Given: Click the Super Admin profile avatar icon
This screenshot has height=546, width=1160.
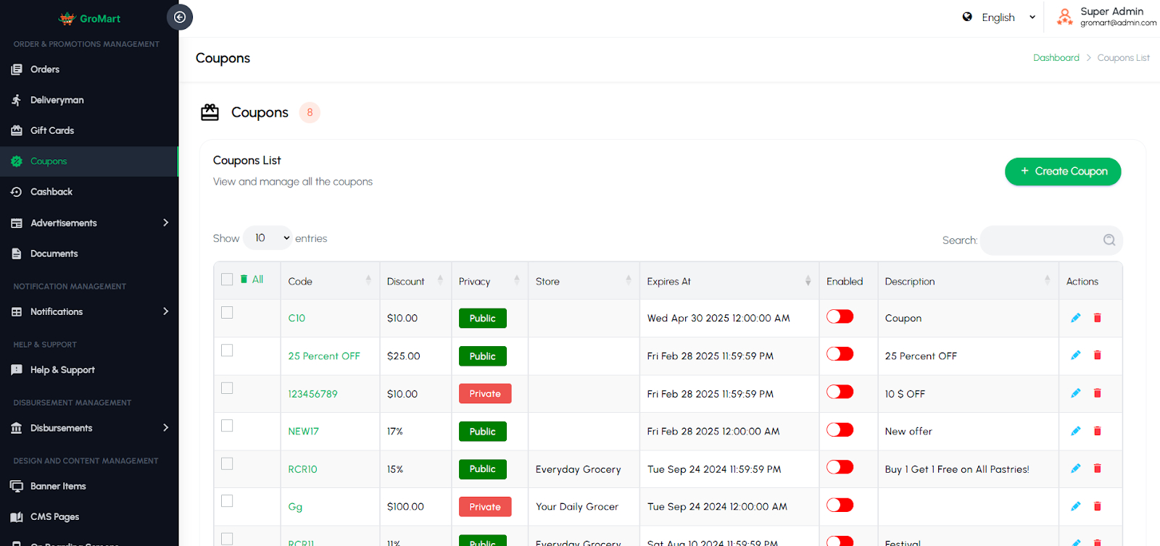Looking at the screenshot, I should pos(1064,17).
